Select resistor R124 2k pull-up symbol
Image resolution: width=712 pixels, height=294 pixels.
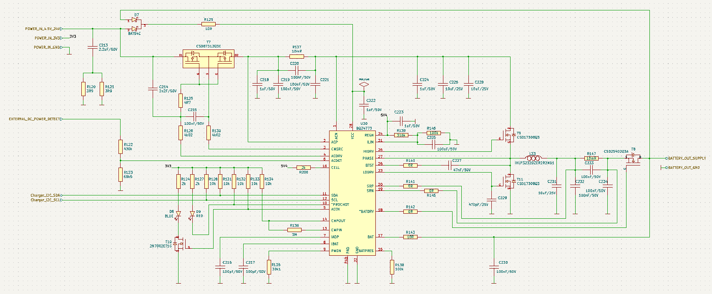(x=178, y=181)
